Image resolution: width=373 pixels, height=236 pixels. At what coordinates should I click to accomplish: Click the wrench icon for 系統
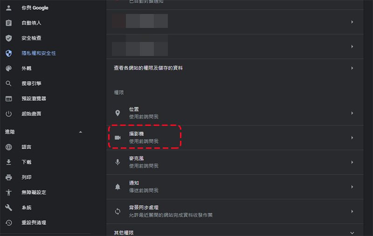click(x=8, y=208)
